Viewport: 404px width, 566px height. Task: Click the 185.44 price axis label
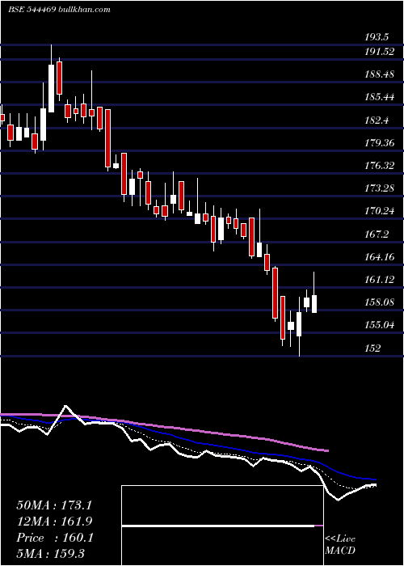[x=379, y=97]
